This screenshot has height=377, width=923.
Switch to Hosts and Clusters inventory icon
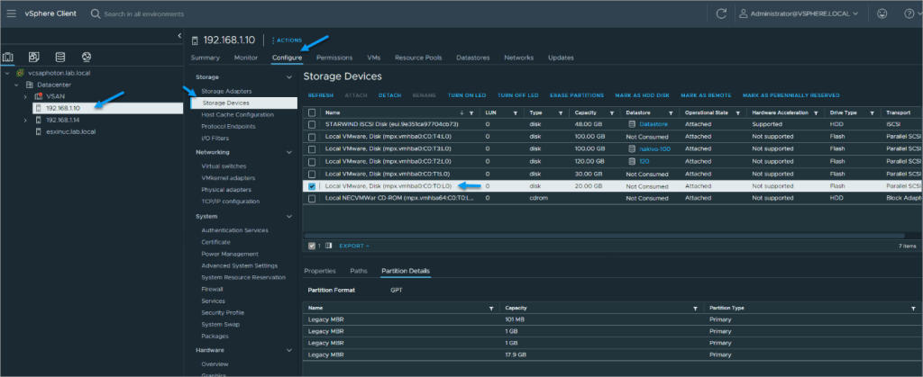click(x=8, y=57)
